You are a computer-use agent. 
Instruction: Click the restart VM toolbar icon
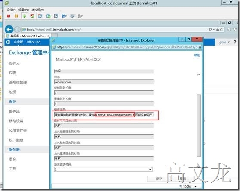32,16
